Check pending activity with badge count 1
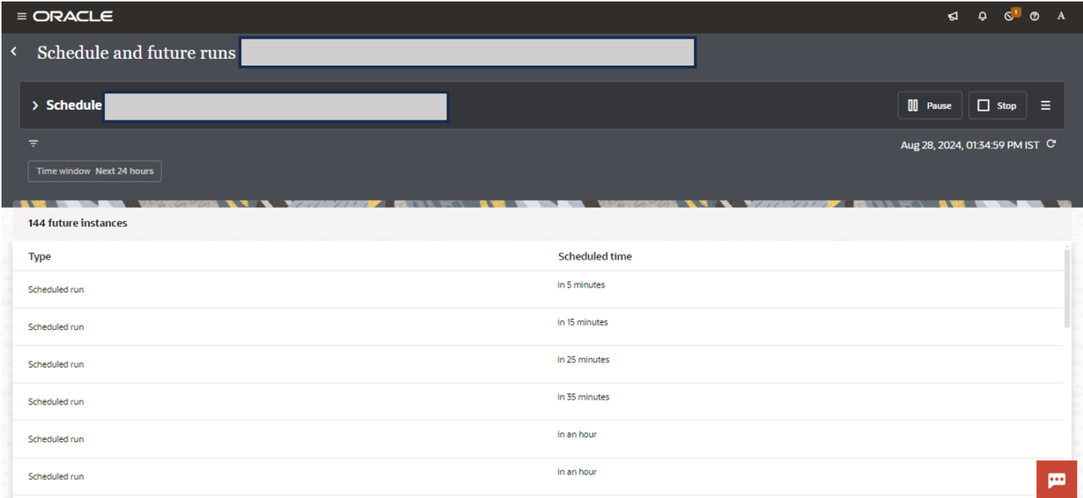The width and height of the screenshot is (1083, 498). tap(1009, 16)
